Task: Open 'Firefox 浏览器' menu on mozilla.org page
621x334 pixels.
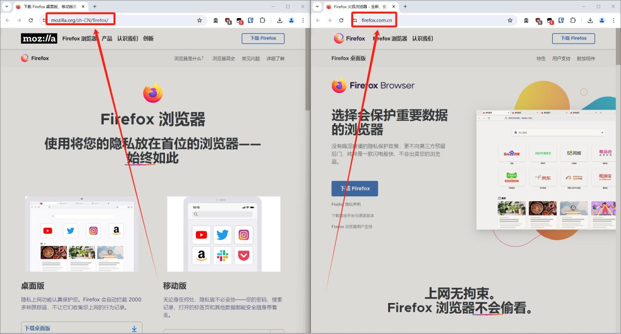Action: click(80, 38)
